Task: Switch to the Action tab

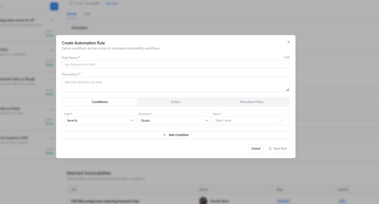Action: coord(176,102)
